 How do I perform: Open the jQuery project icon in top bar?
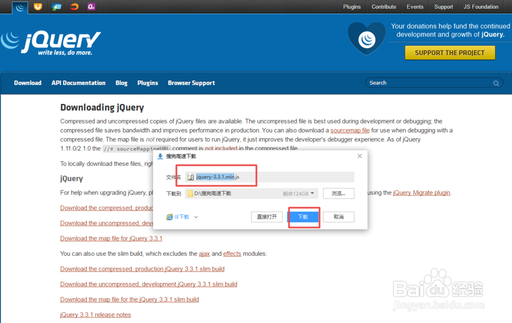[x=20, y=7]
